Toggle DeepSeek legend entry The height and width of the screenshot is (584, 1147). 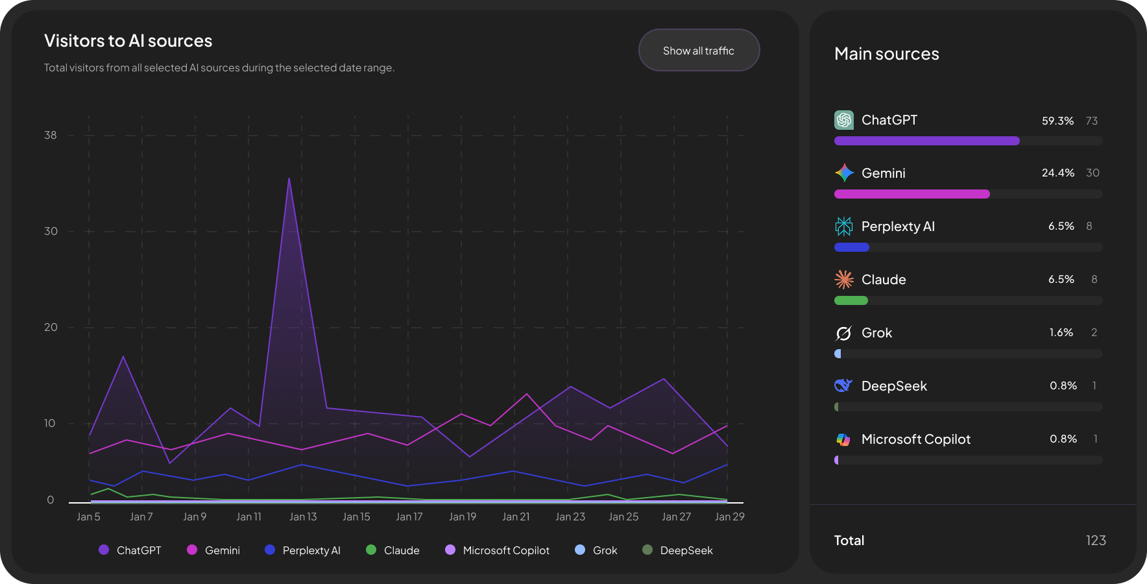[678, 550]
